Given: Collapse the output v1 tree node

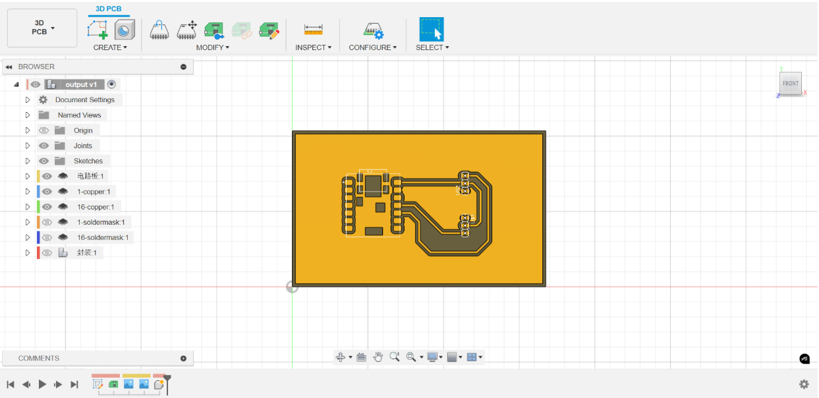Looking at the screenshot, I should (16, 84).
